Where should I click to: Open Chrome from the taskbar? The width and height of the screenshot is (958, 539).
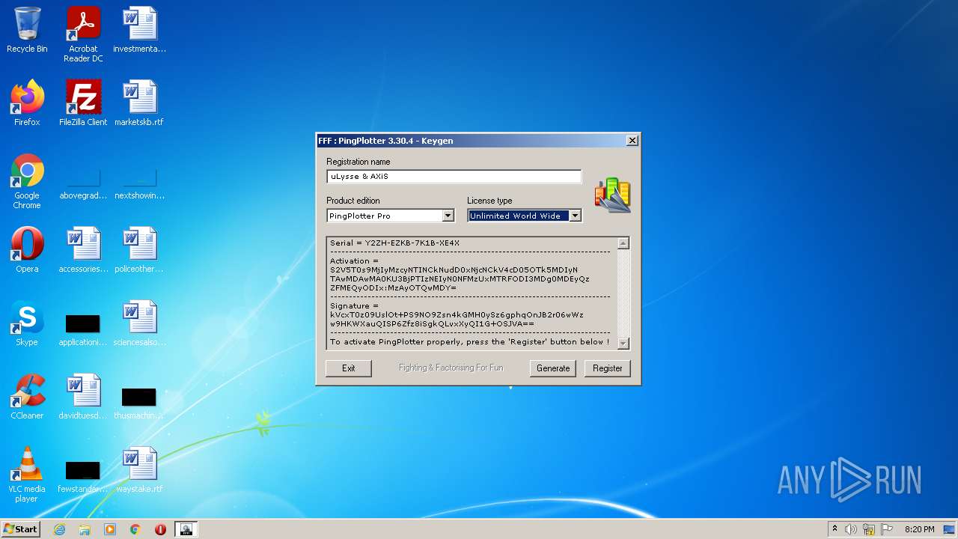coord(135,529)
